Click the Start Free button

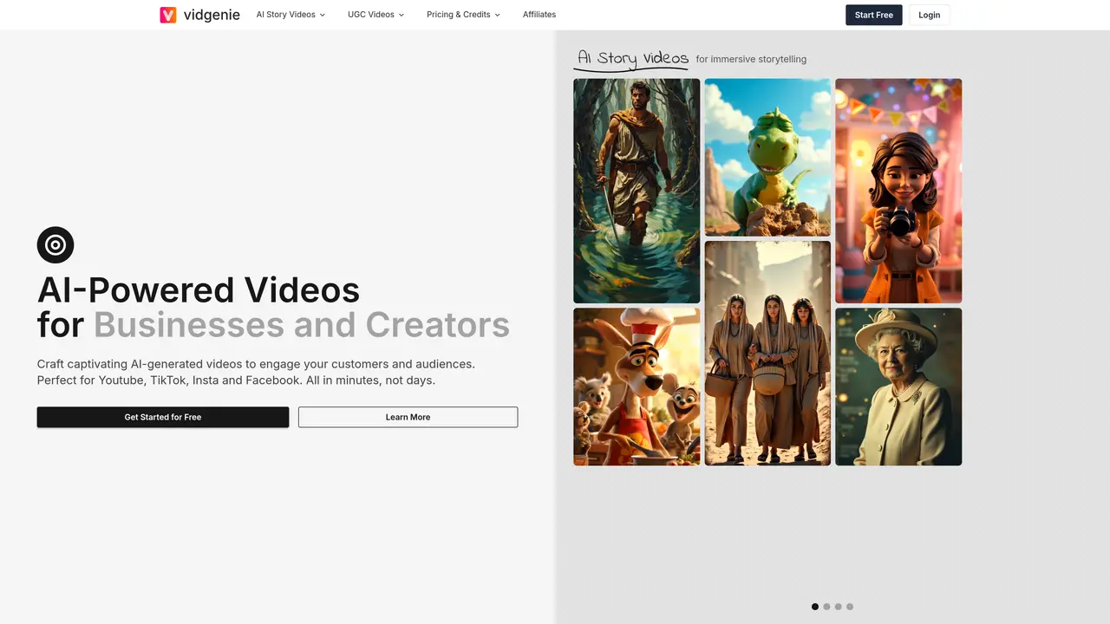[874, 15]
